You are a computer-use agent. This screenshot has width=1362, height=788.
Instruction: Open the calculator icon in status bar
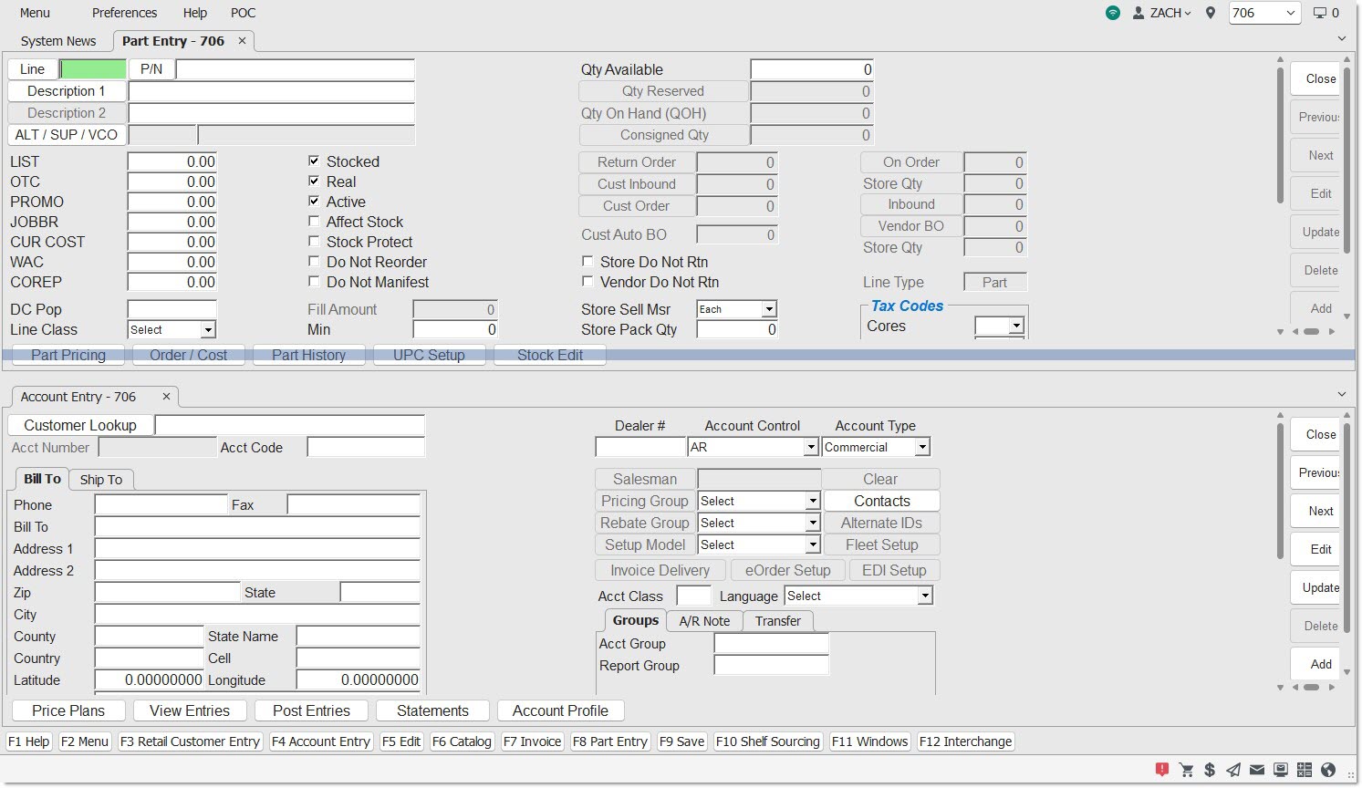[x=1305, y=770]
